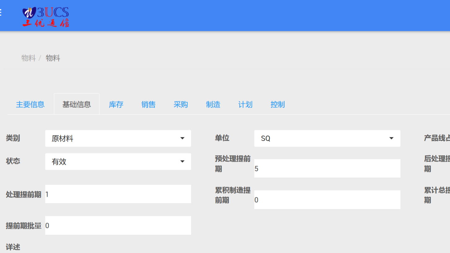The height and width of the screenshot is (253, 450).
Task: Open the 销售 tab
Action: tap(148, 105)
